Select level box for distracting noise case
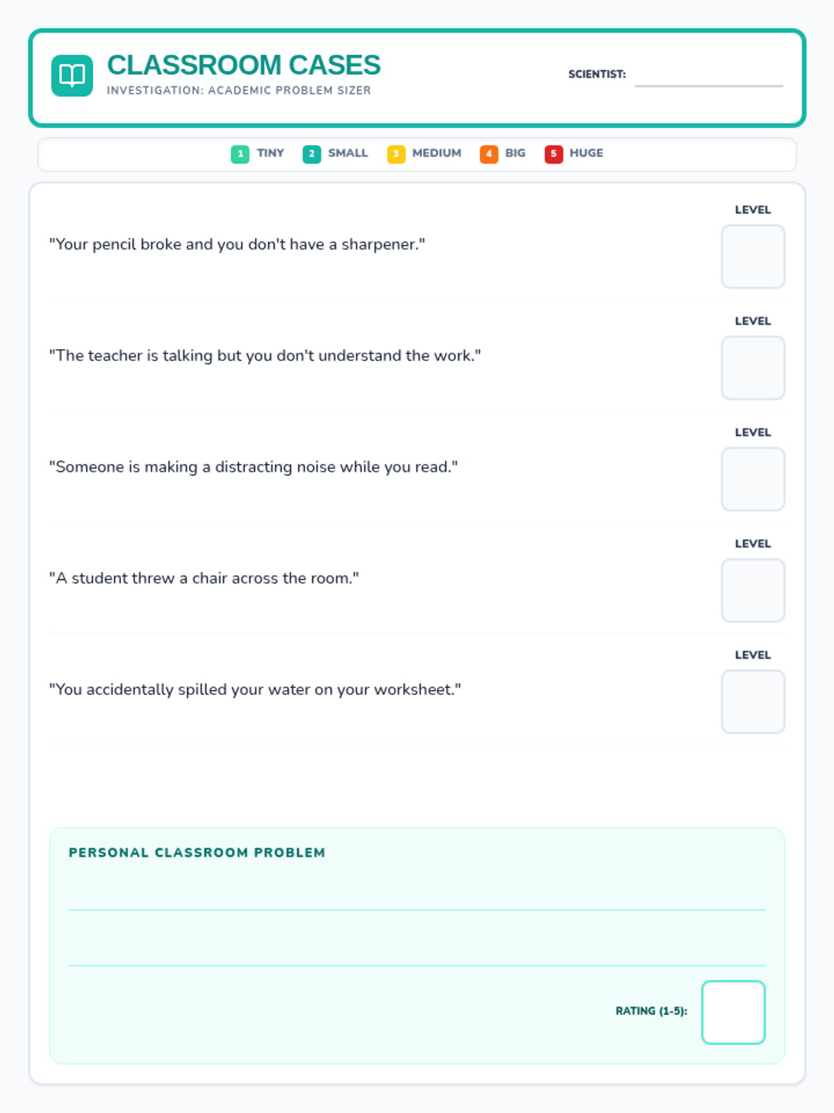This screenshot has width=834, height=1113. (753, 479)
